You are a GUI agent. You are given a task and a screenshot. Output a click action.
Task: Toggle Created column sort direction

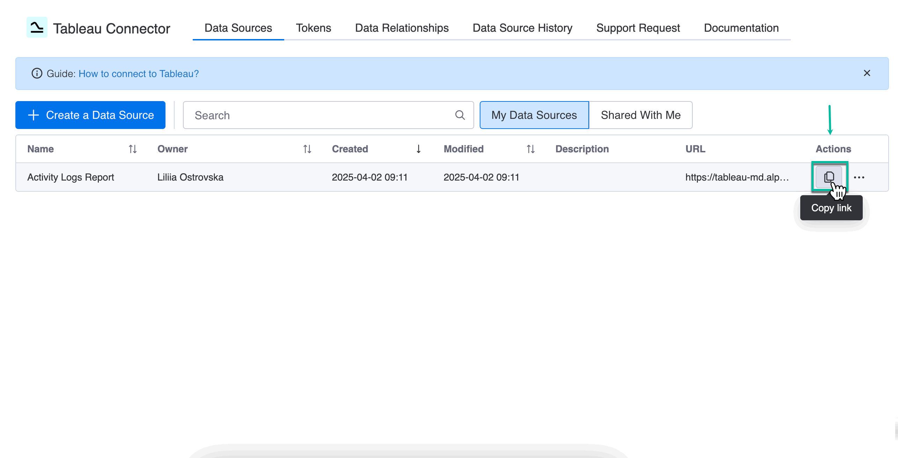pyautogui.click(x=418, y=149)
